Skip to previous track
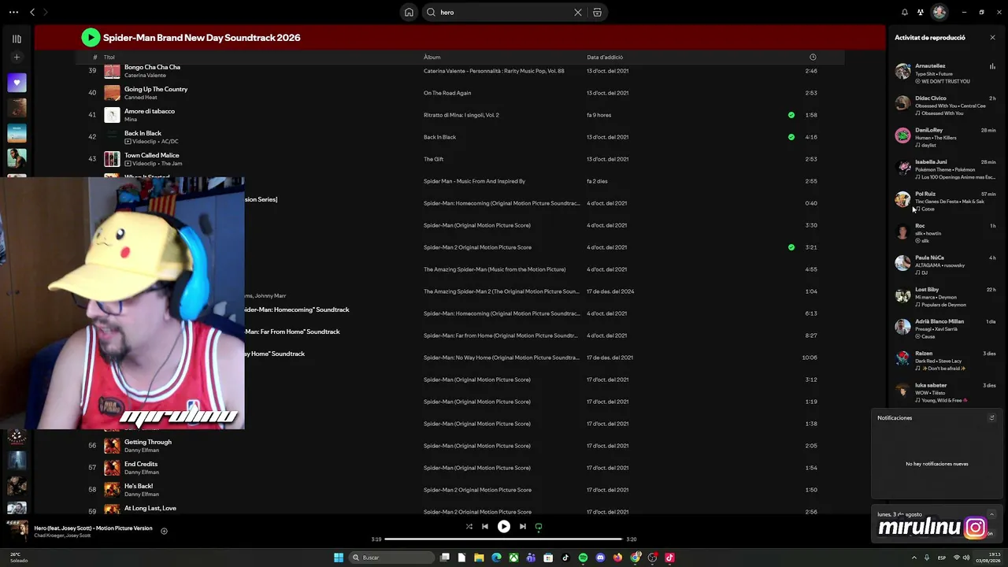The image size is (1008, 567). 485,527
